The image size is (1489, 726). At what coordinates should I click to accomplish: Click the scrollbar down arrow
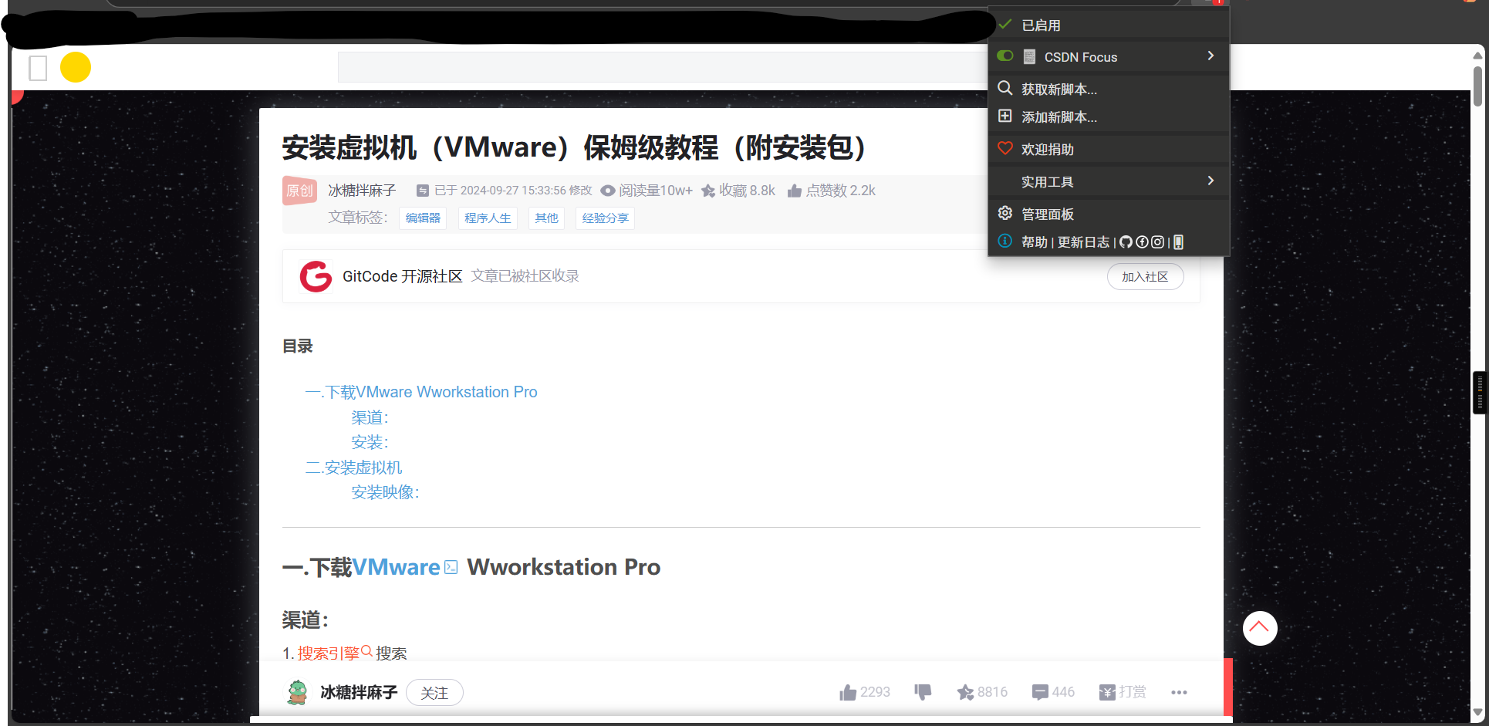click(1477, 712)
